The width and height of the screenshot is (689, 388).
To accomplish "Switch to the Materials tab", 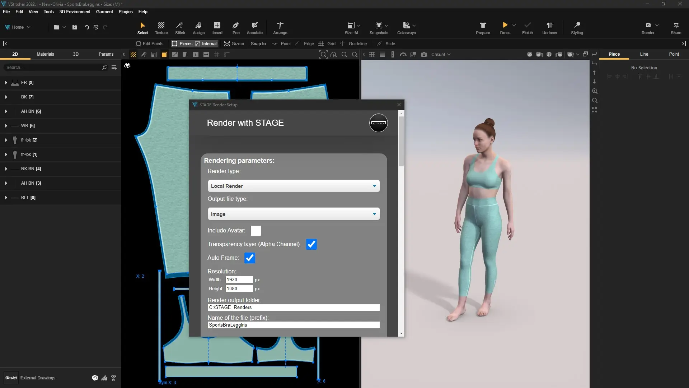I will tap(45, 54).
